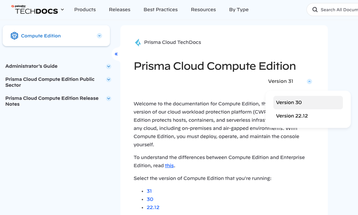Expand the Administrator's Guide section

click(x=109, y=66)
